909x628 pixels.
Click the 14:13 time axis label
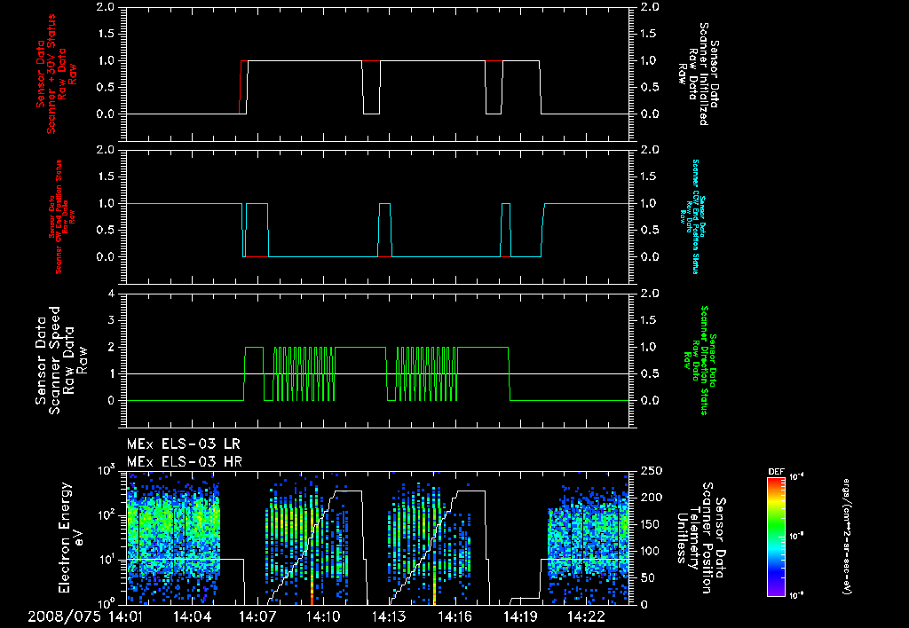(389, 616)
